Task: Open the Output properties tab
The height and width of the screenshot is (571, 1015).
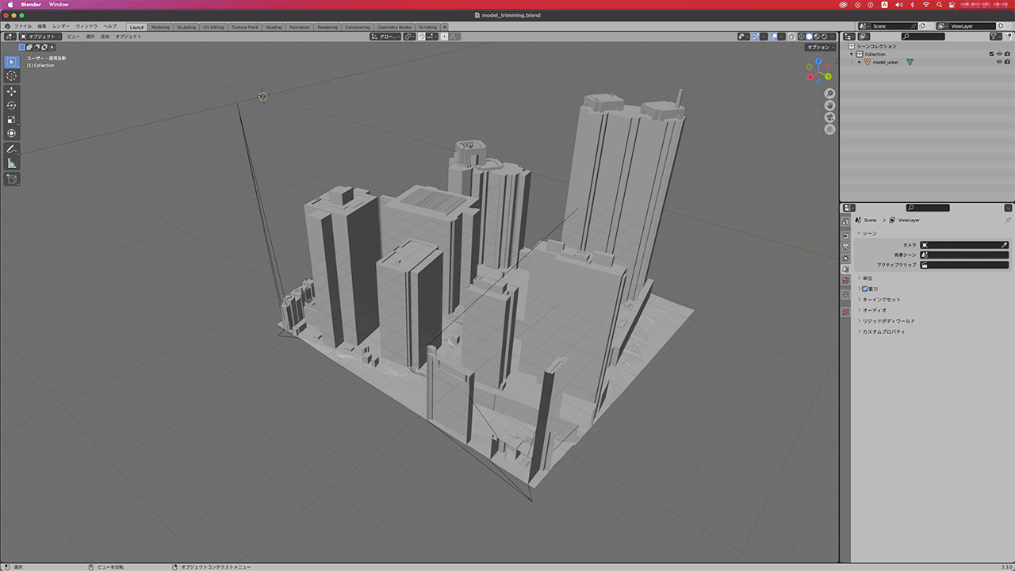Action: coord(845,247)
